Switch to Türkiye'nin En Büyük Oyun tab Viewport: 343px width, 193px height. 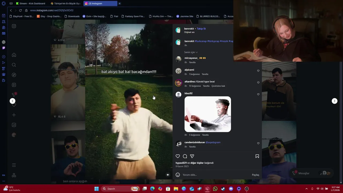[x=66, y=3]
